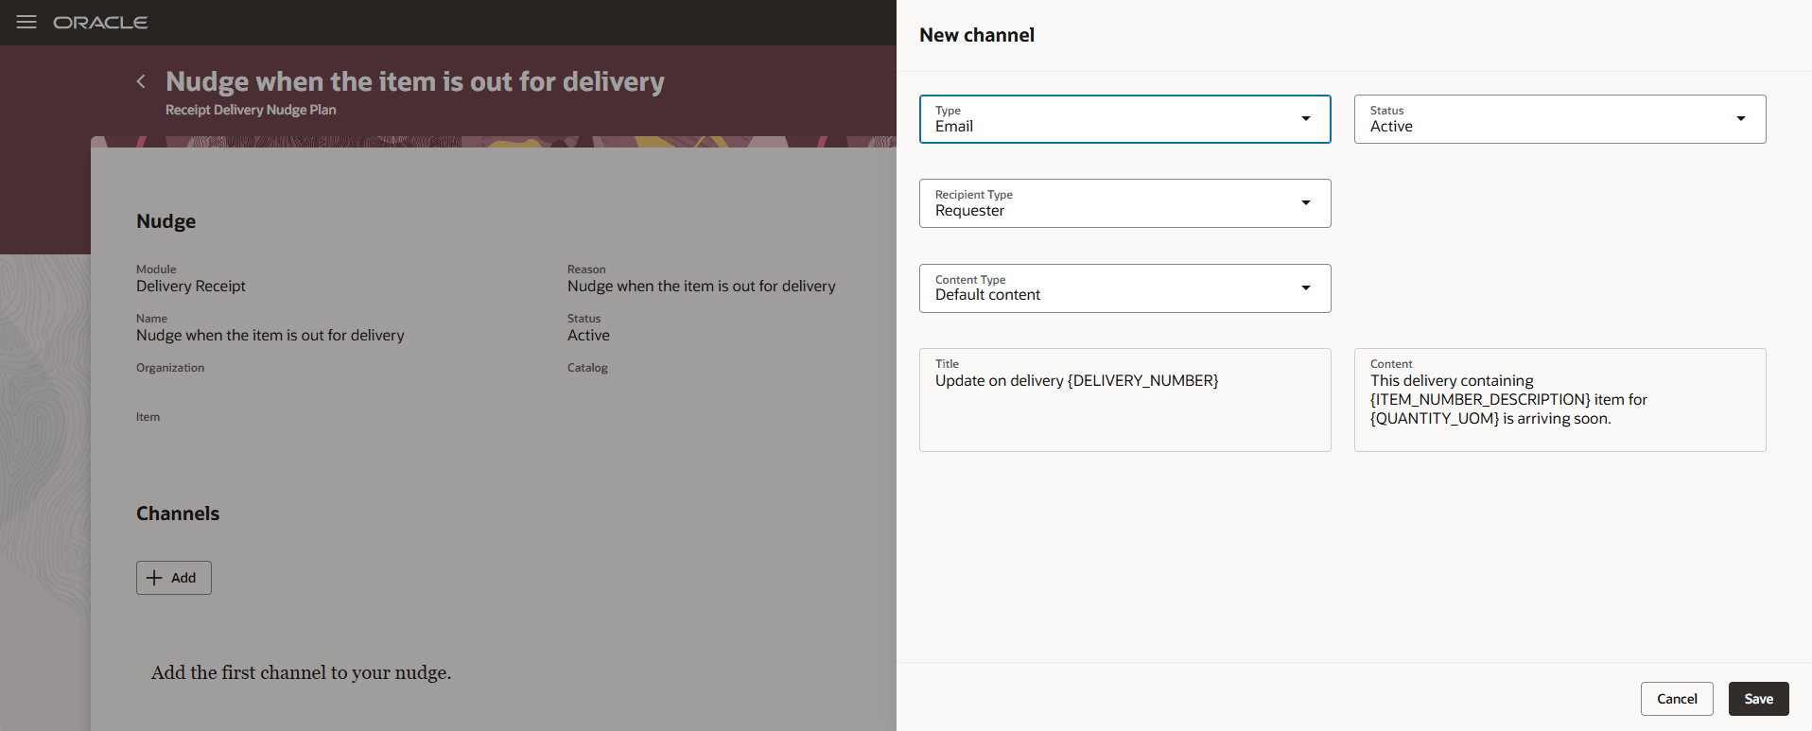Screen dimensions: 1812x731
Task: Click the plus icon on Add button
Action: pos(154,578)
